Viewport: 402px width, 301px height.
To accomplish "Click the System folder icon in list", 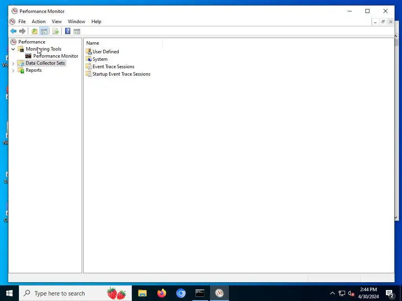I will click(x=89, y=59).
